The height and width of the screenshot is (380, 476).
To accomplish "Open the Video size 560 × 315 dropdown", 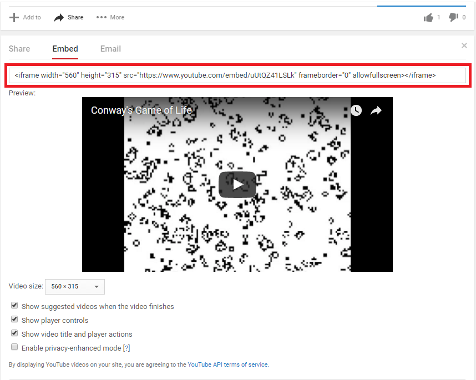I will point(75,287).
